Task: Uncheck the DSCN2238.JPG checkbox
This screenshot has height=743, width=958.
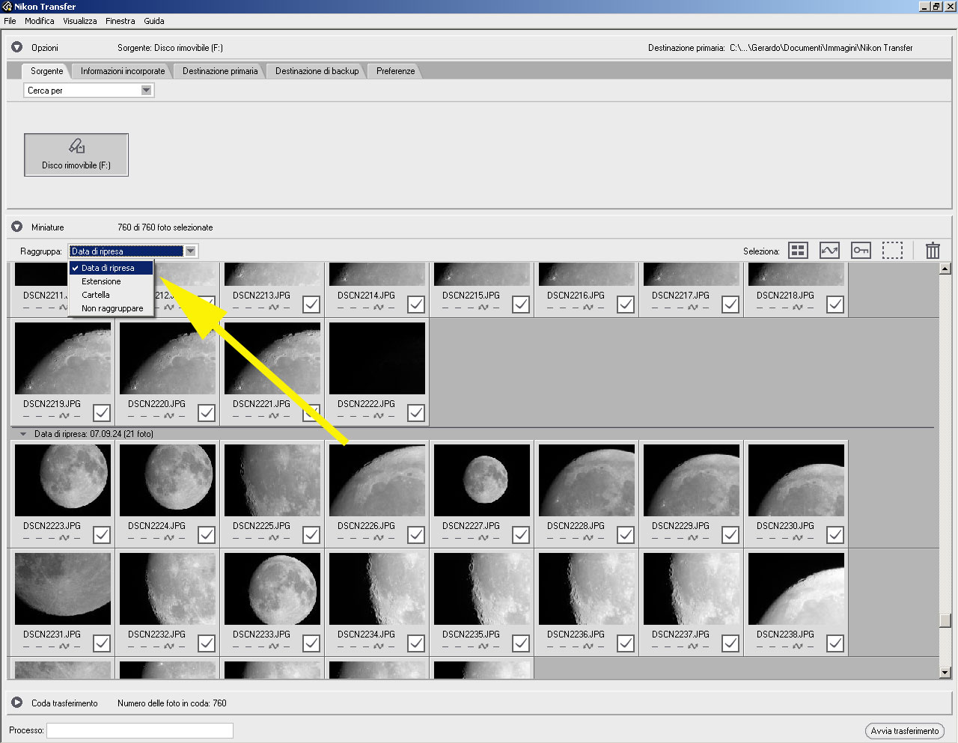Action: pos(835,643)
